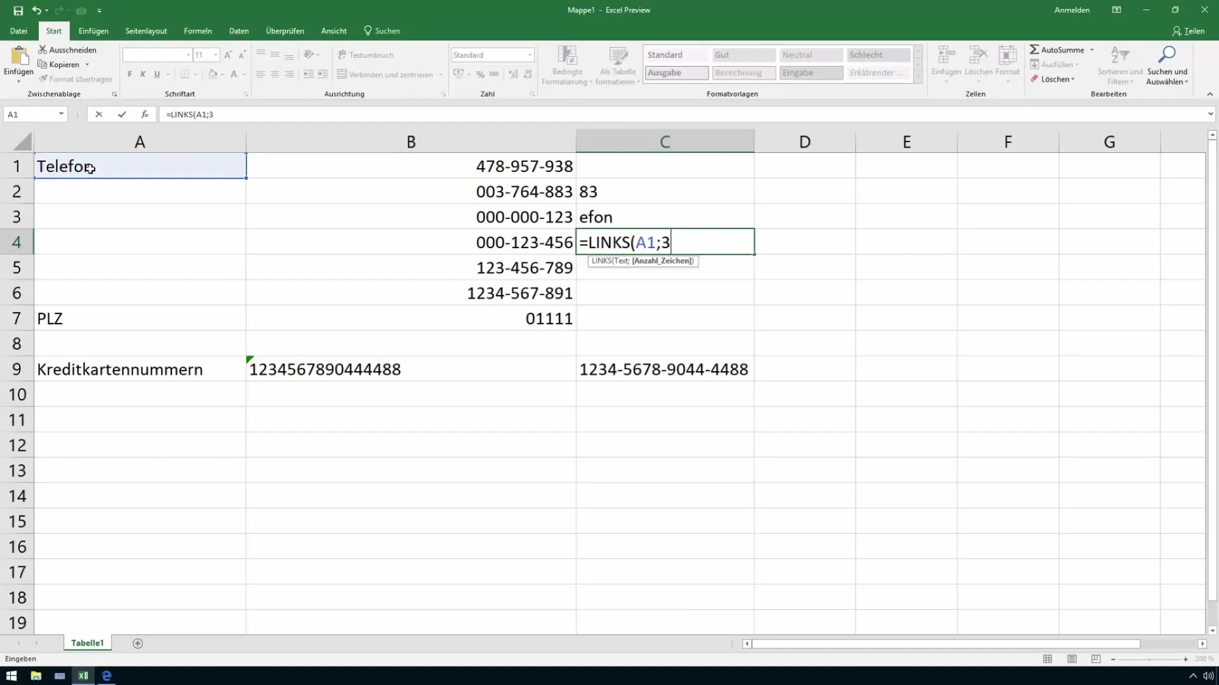Viewport: 1219px width, 685px height.
Task: Open the Löschen eraser menu
Action: tap(1052, 79)
